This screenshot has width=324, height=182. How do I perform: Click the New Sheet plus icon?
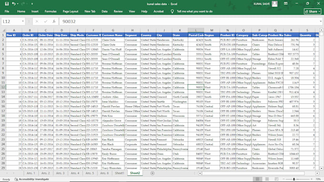[152, 173]
